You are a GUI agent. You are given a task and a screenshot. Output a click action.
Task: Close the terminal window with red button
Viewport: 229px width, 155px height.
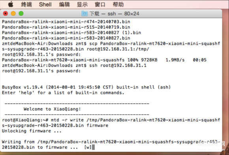click(x=6, y=13)
